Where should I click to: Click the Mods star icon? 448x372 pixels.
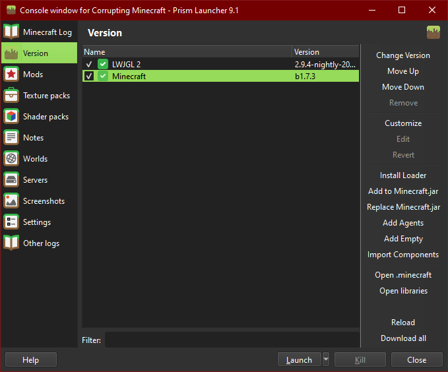click(11, 75)
